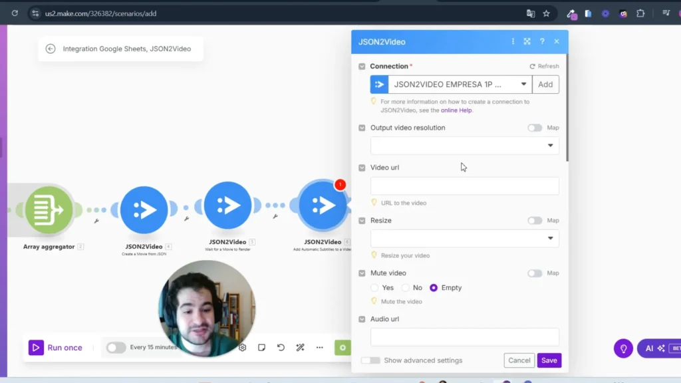Click the auto-align magic wand icon
The width and height of the screenshot is (681, 383).
(x=300, y=347)
